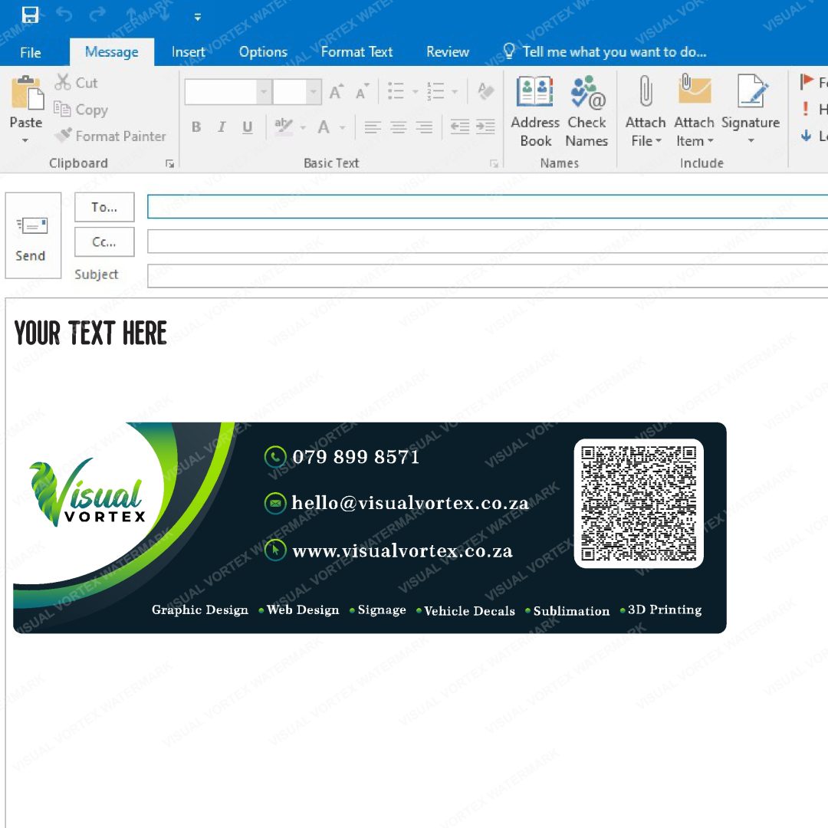Mark message as High Importance
This screenshot has width=828, height=828.
806,109
